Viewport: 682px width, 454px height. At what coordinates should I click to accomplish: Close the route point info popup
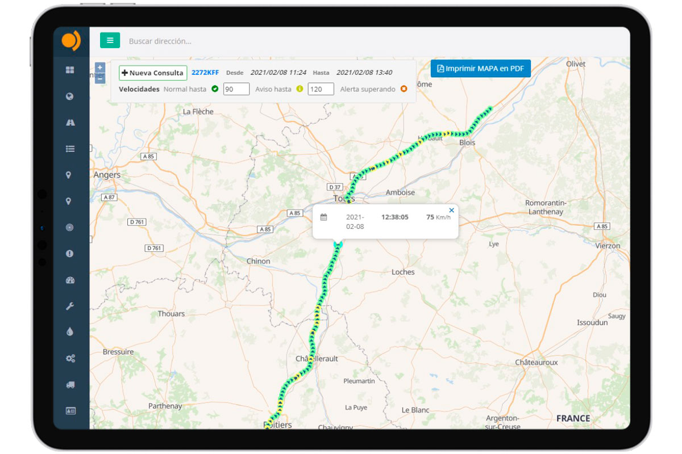coord(452,211)
